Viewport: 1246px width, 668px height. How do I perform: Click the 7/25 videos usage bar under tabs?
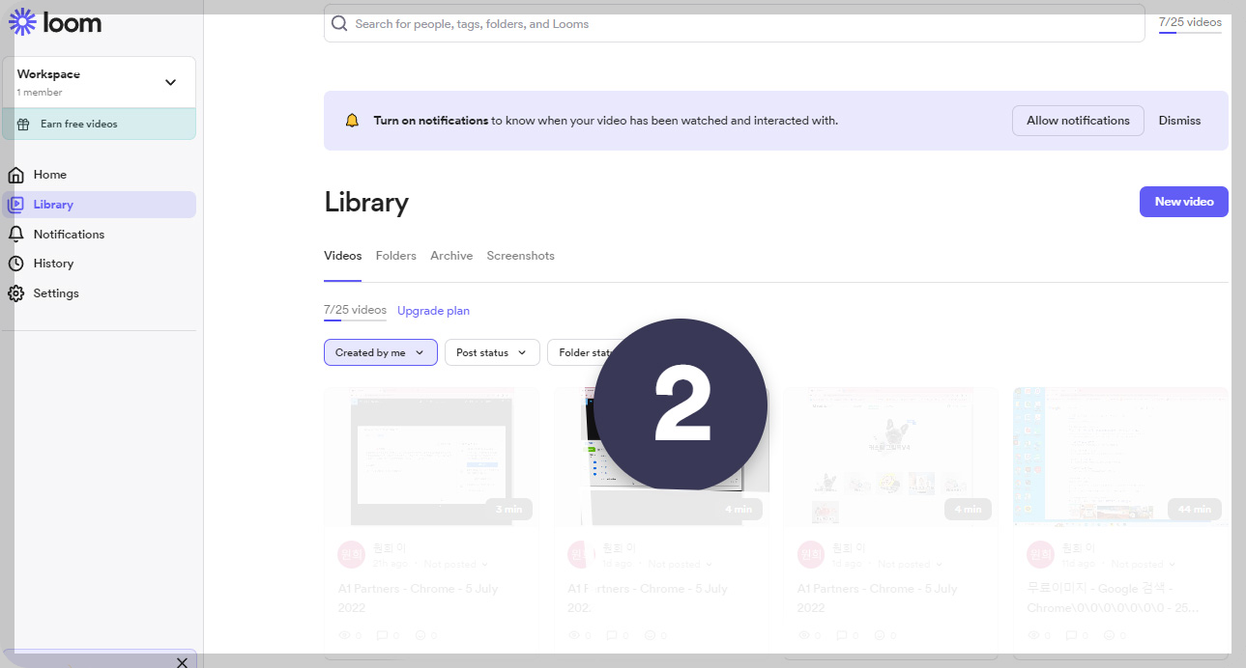pos(355,312)
